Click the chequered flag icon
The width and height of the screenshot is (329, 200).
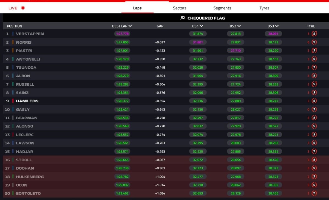183,18
